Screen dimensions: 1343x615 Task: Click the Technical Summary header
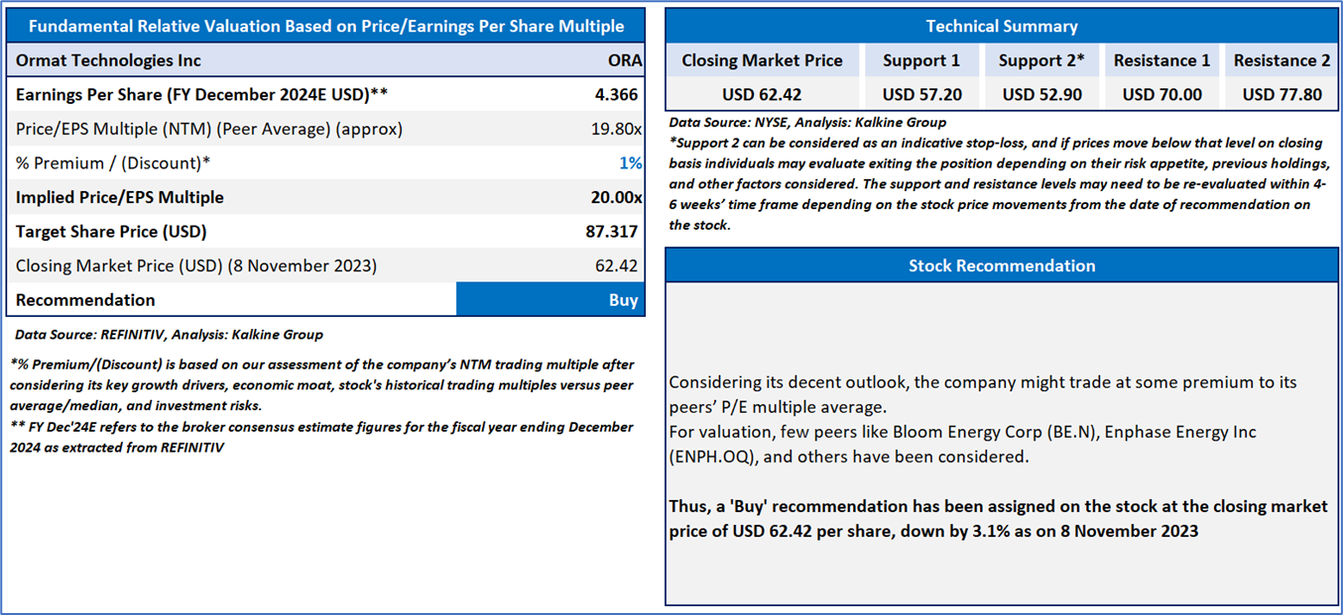1001,27
